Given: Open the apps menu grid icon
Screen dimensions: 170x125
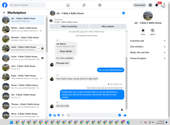Looking at the screenshot, I should [x=150, y=5].
